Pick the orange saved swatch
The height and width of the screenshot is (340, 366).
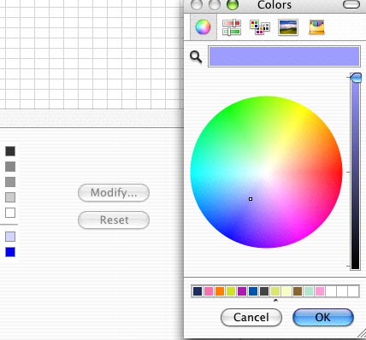coord(220,291)
